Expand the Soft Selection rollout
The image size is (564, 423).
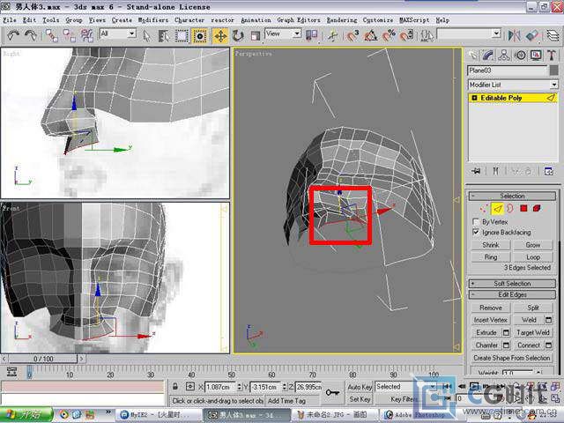tap(512, 284)
